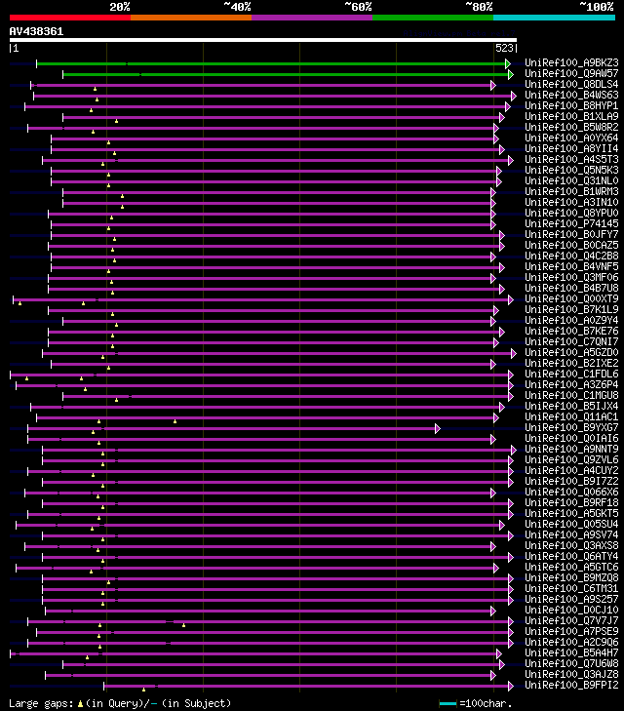Image resolution: width=624 pixels, height=711 pixels.
Task: Open UniRef100_B8HYP1 entry
Action: pos(571,105)
